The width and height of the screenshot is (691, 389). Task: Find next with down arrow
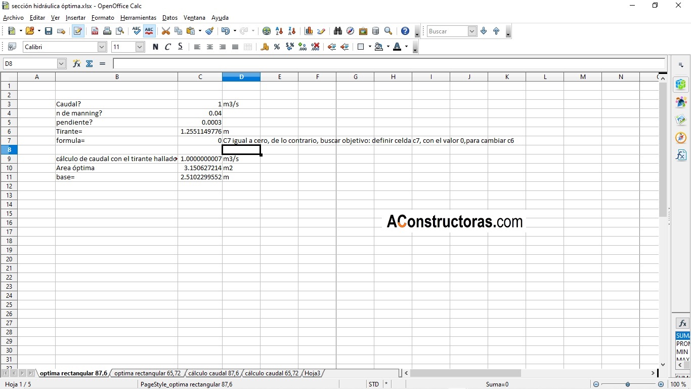click(484, 31)
